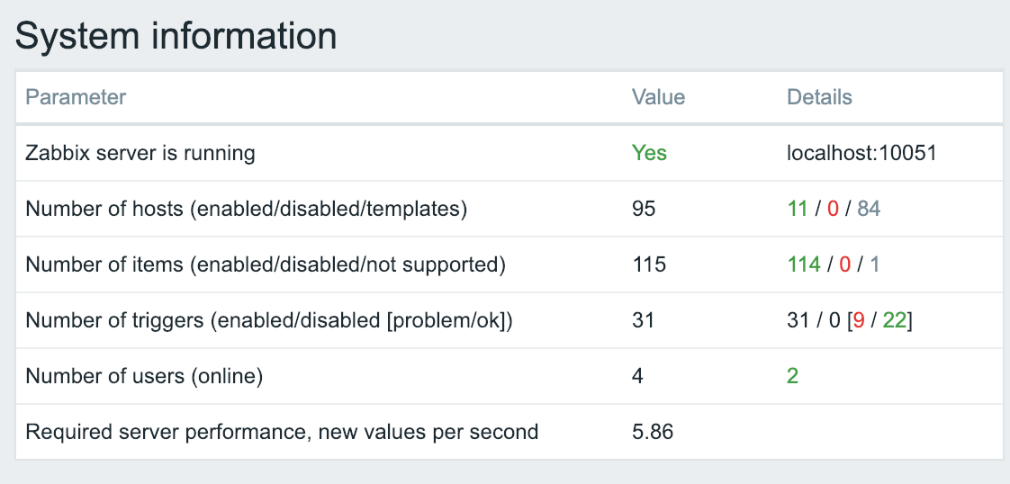Select the Value column header
This screenshot has width=1010, height=484.
(x=658, y=97)
